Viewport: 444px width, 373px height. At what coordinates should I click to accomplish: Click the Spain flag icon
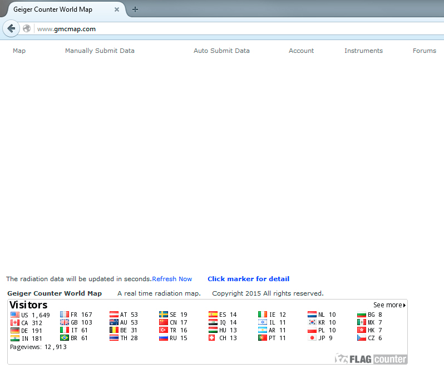tap(213, 315)
